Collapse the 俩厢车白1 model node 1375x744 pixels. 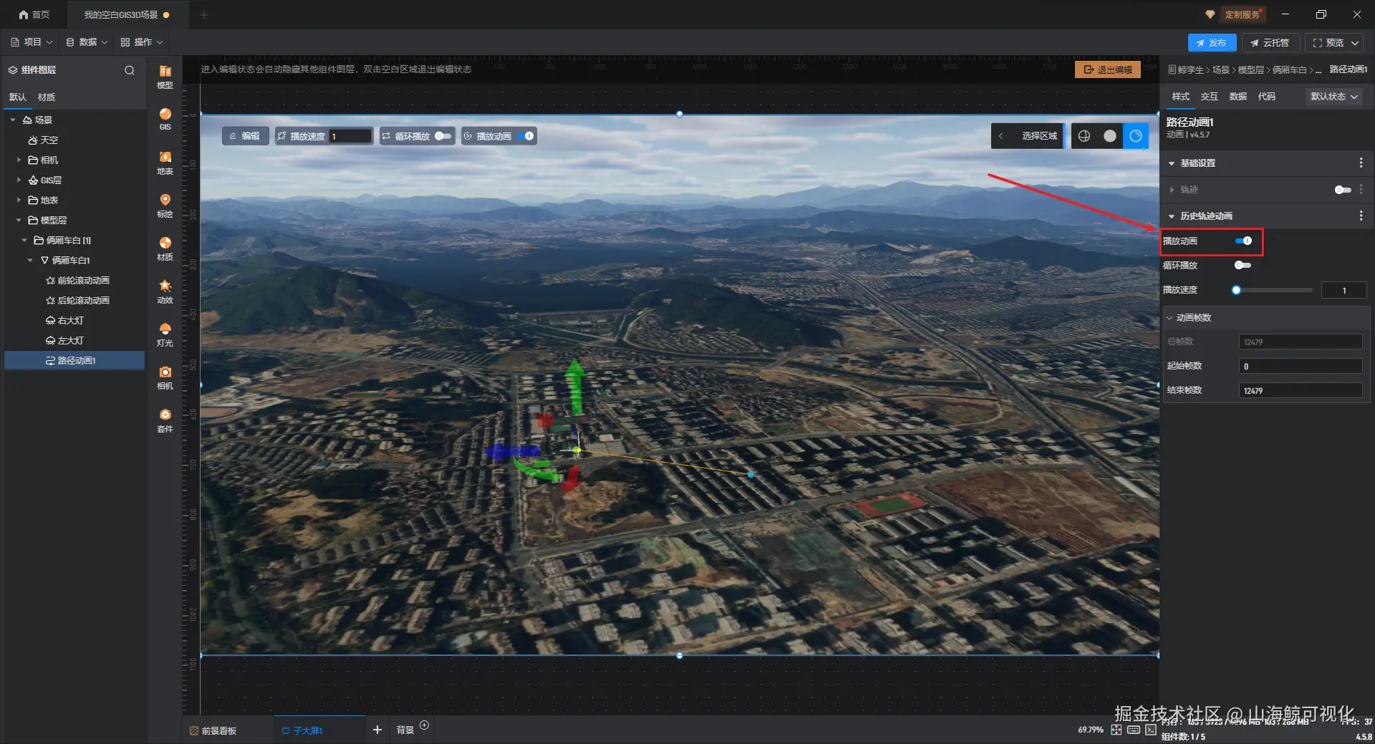pyautogui.click(x=30, y=261)
